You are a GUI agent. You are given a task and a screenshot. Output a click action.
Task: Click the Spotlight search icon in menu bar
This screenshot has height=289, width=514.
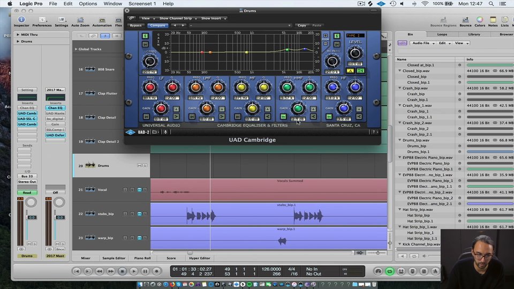[491, 4]
